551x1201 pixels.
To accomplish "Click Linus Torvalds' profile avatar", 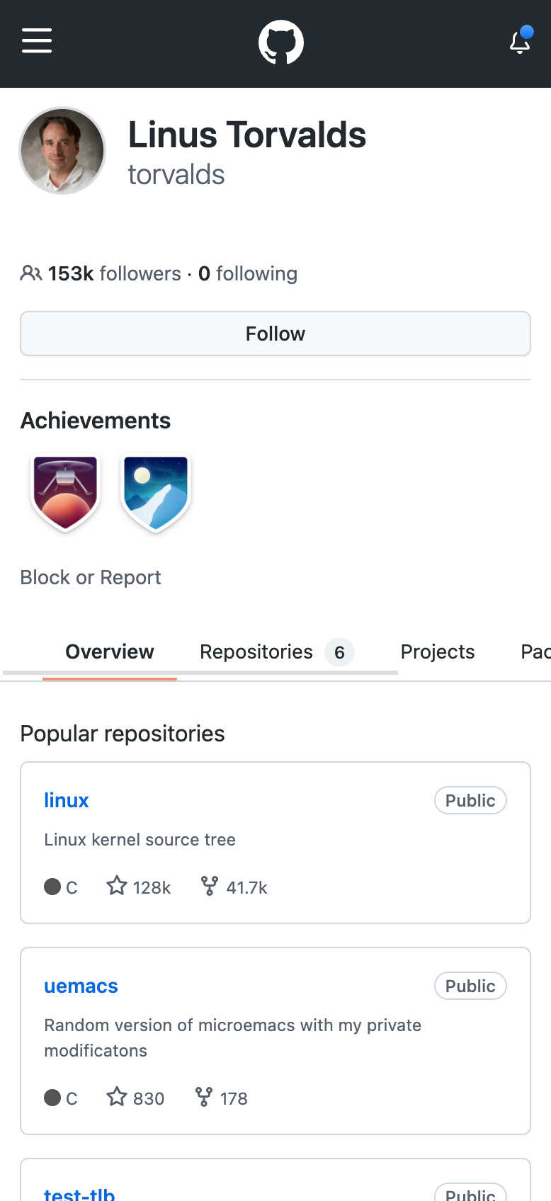I will 62,151.
